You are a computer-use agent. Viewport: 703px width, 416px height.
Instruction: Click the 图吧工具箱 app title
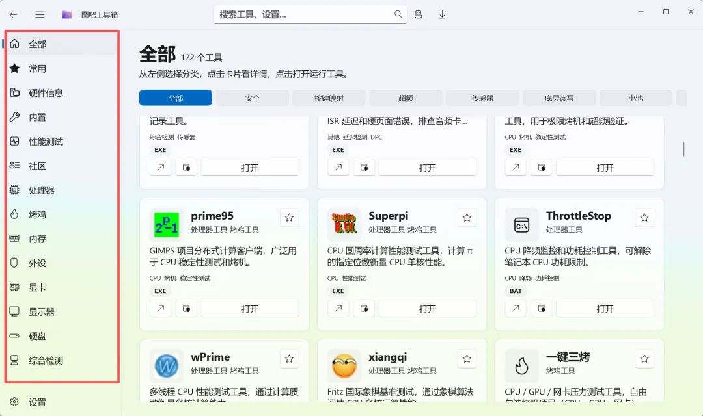100,15
